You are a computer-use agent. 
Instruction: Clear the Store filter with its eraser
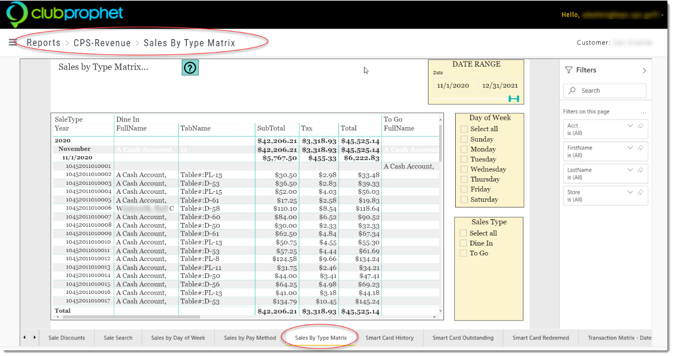point(640,192)
